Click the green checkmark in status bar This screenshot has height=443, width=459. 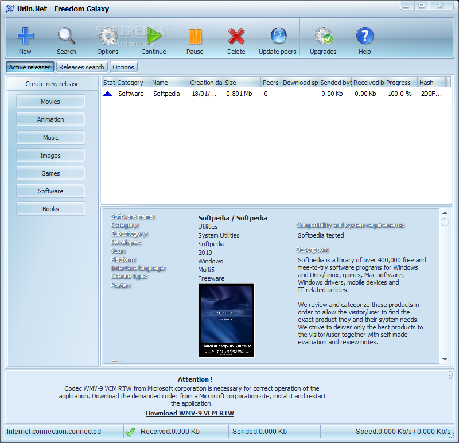(130, 432)
